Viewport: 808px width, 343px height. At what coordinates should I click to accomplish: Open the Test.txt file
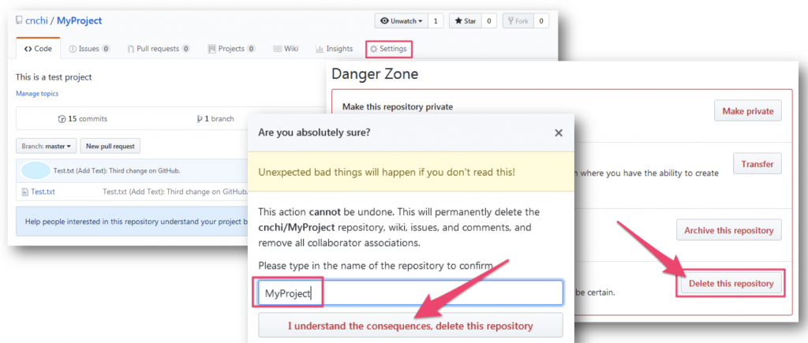(43, 192)
